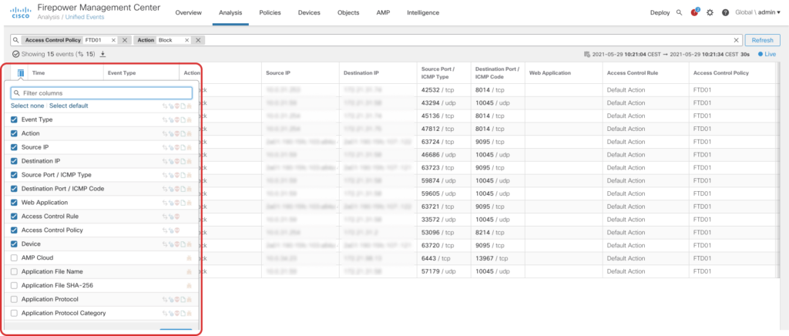Open the help question mark menu
789x336 pixels.
pos(725,12)
